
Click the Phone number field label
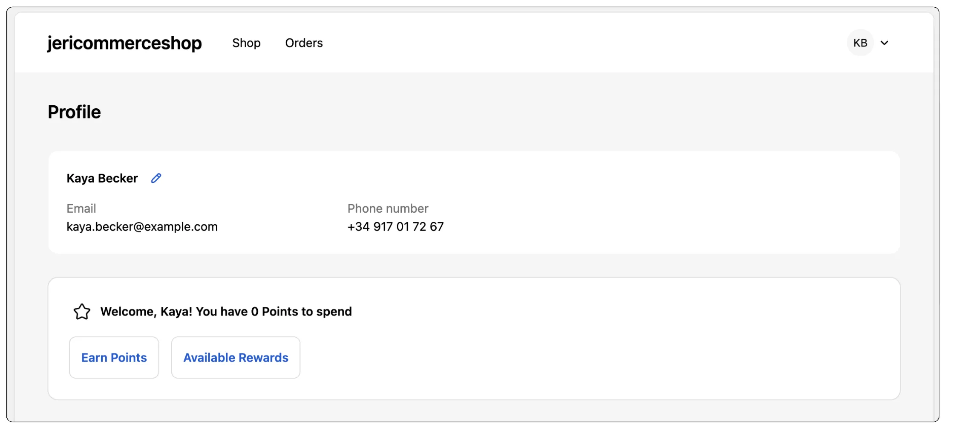(x=388, y=208)
